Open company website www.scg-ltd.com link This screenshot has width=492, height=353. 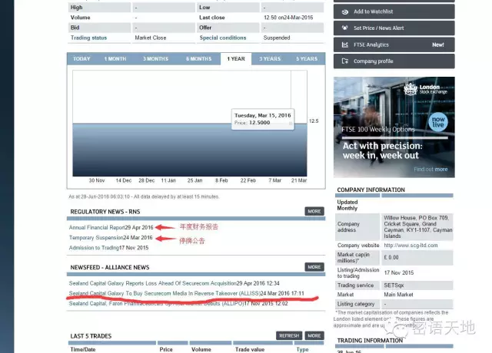pos(411,246)
